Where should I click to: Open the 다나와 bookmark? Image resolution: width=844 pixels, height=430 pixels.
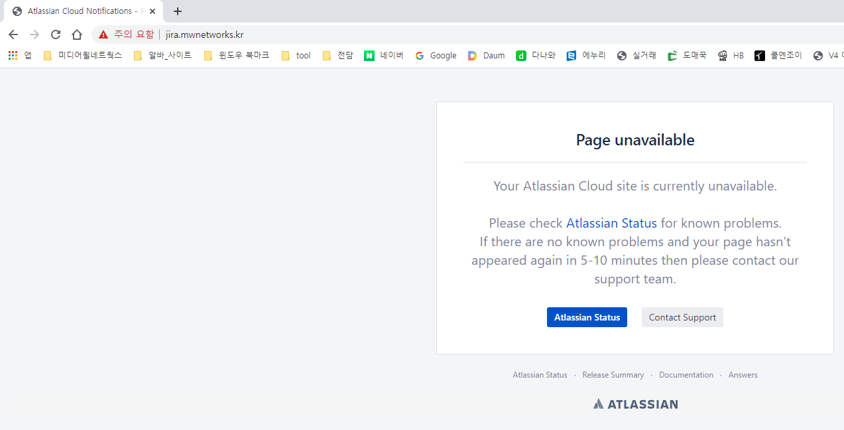tap(536, 56)
